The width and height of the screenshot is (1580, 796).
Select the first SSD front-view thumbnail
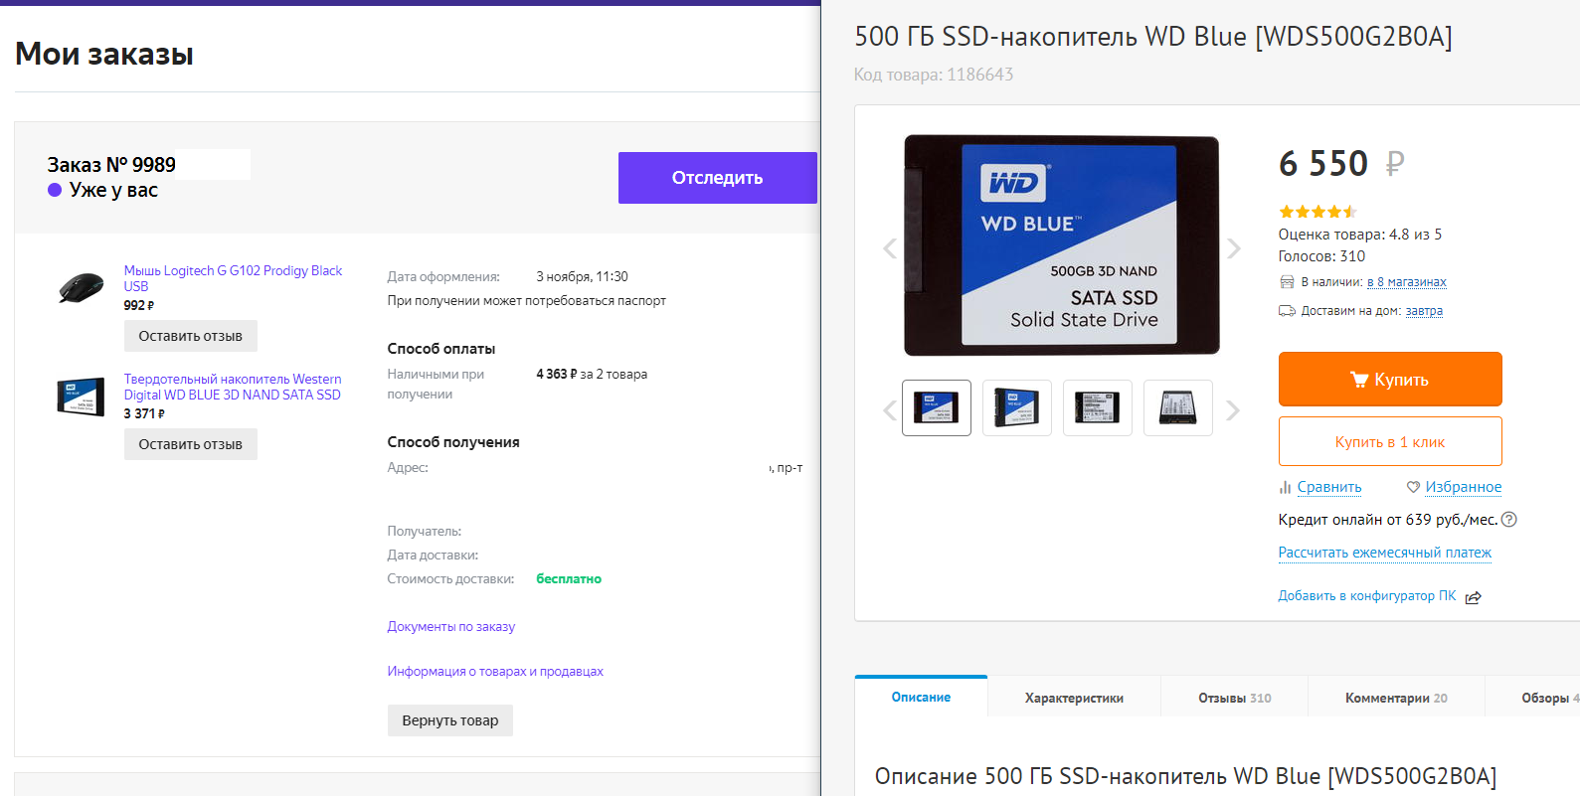tap(937, 407)
